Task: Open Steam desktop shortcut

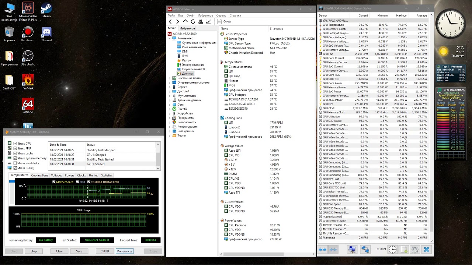Action: (46, 10)
